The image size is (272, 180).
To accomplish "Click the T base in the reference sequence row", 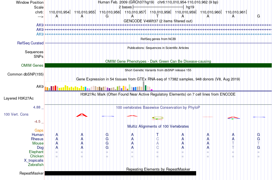I will tap(157, 16).
